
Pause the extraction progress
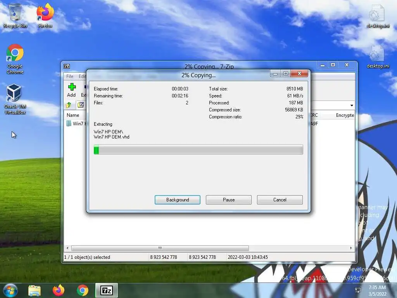(229, 200)
